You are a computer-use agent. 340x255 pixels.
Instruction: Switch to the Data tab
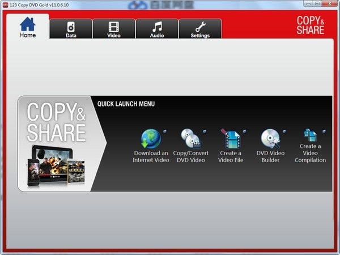tap(71, 29)
